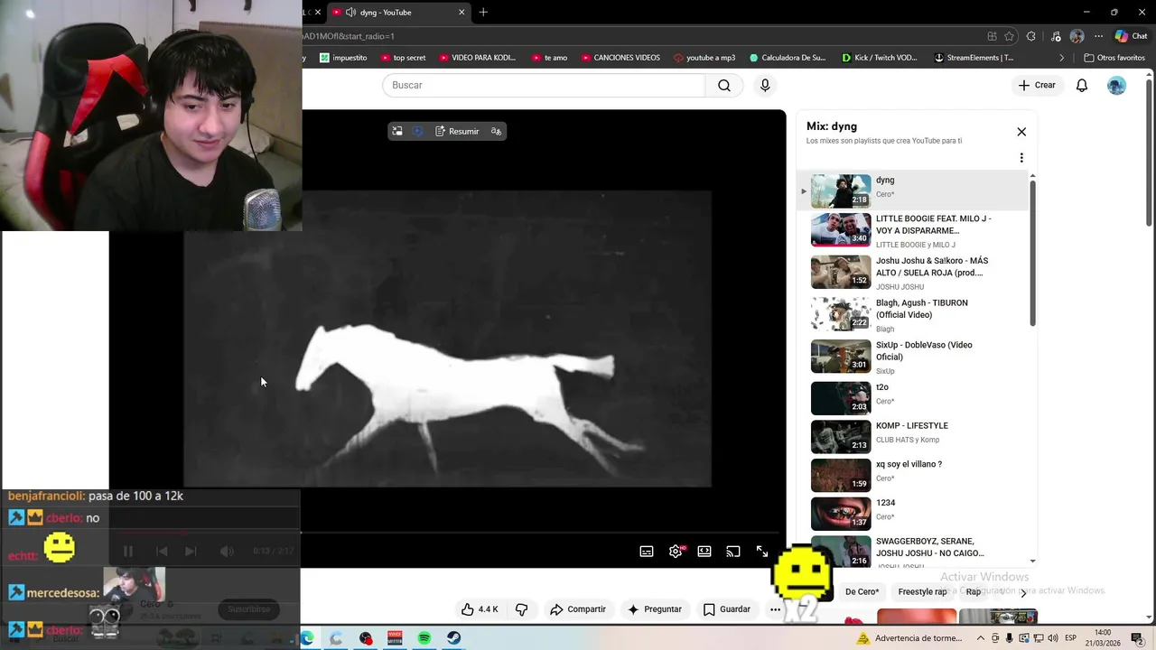Toggle subtitles button on video player
This screenshot has width=1156, height=650.
click(647, 552)
